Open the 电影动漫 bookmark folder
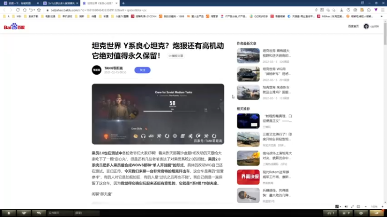The image size is (387, 217). click(x=48, y=16)
